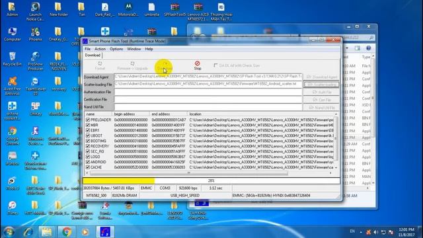Select the Launch Nokia Care desktop shortcut

click(x=35, y=12)
